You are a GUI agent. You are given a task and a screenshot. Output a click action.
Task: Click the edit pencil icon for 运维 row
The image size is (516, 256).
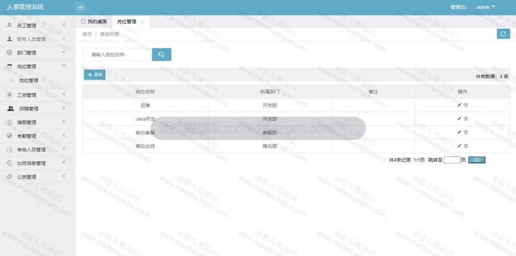point(459,105)
